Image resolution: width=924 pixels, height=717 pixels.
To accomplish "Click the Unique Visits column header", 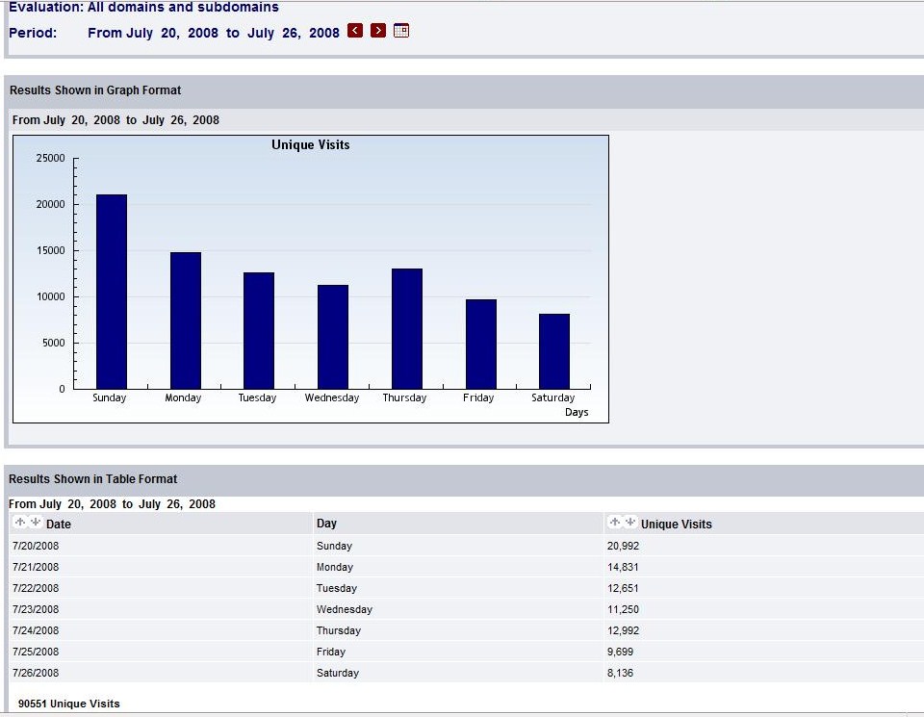I will click(676, 524).
